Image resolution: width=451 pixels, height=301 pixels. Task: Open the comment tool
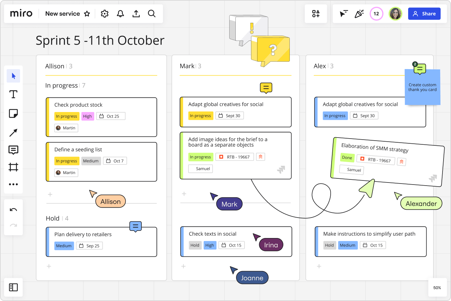(x=13, y=150)
